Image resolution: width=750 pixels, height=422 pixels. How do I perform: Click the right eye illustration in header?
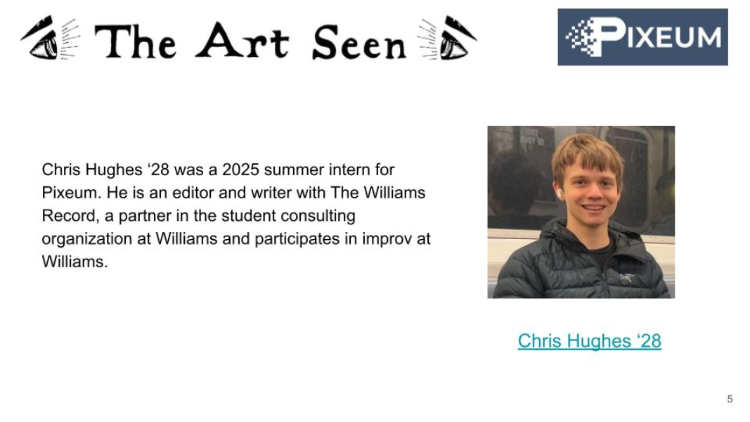458,38
